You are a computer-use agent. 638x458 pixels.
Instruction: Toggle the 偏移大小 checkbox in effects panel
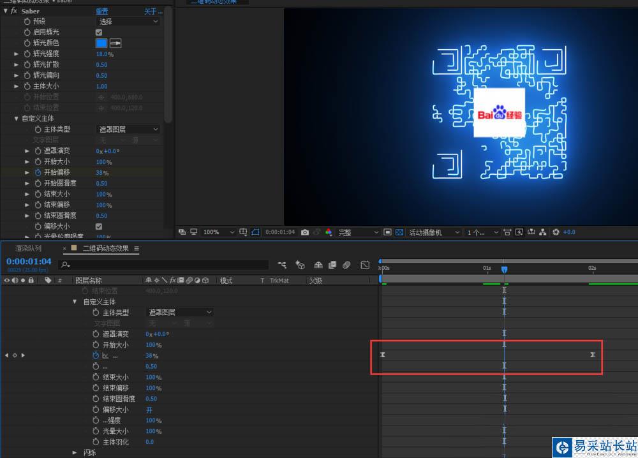tap(99, 226)
